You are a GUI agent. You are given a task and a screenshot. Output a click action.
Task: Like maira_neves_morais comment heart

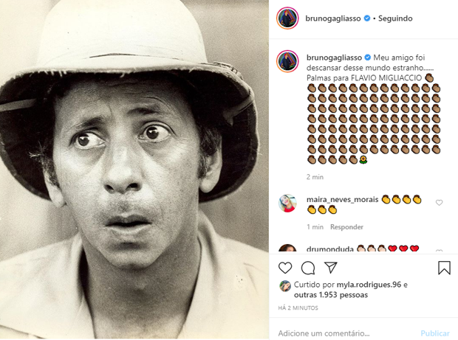(x=440, y=203)
